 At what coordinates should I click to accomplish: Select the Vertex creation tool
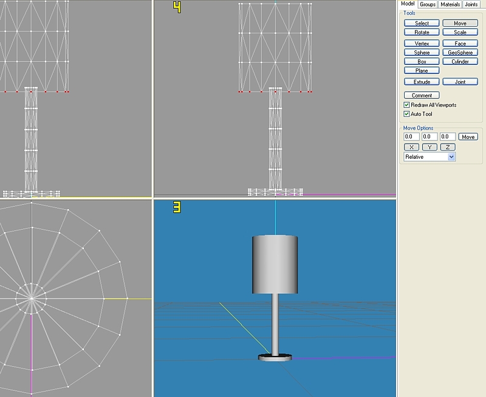pyautogui.click(x=422, y=44)
